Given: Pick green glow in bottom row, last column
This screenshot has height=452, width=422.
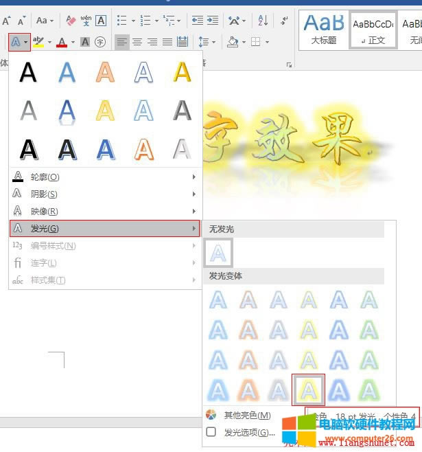Looking at the screenshot, I should coord(369,390).
